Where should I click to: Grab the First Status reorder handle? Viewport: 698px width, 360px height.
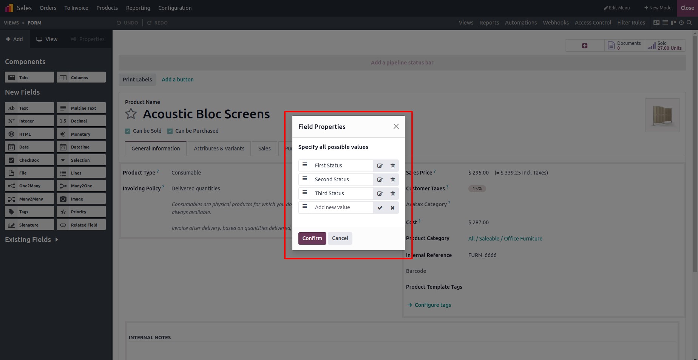pyautogui.click(x=305, y=165)
